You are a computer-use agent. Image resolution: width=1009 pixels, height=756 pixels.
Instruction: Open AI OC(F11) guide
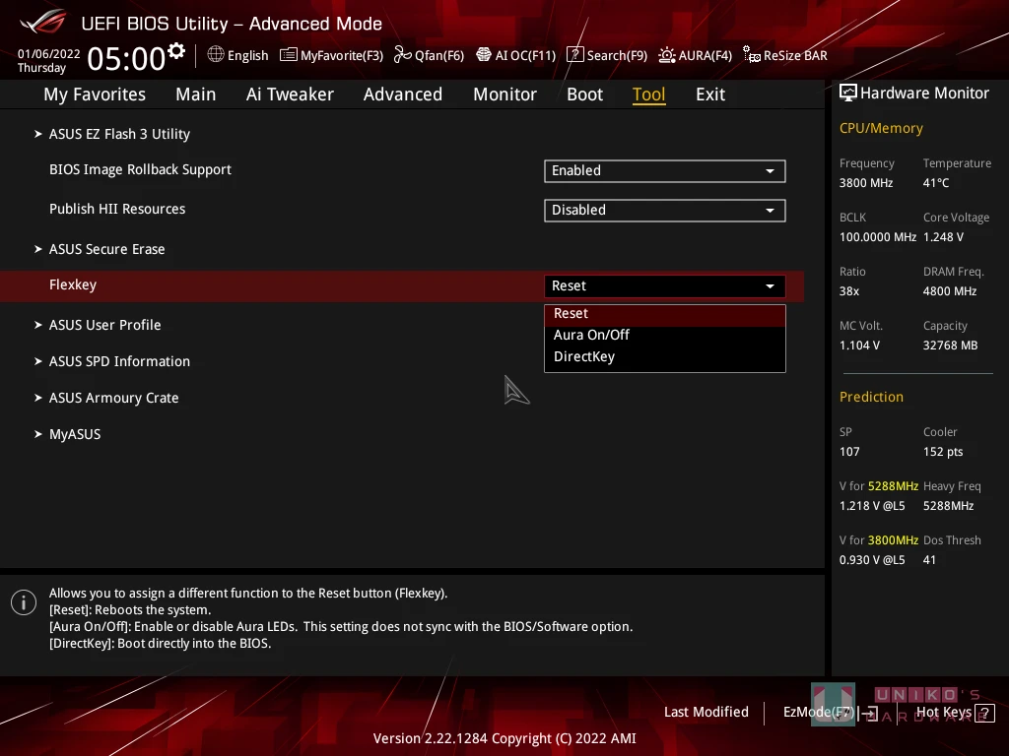tap(516, 55)
